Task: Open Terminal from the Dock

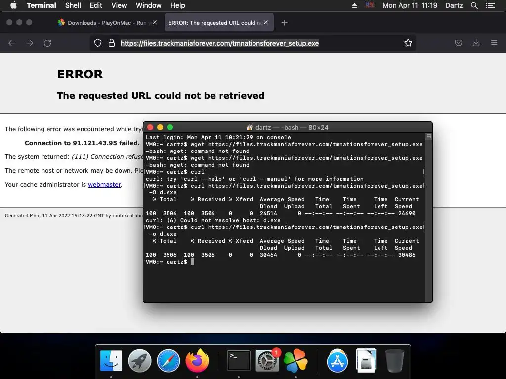Action: 239,361
